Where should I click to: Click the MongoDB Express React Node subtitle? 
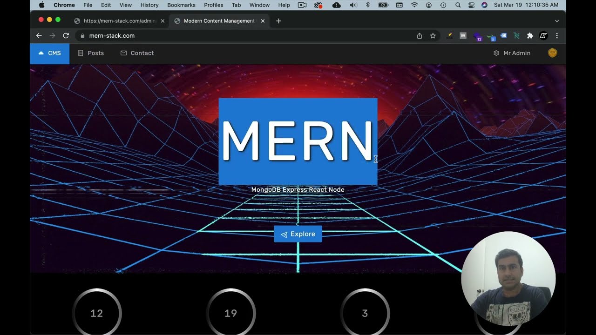(x=298, y=190)
